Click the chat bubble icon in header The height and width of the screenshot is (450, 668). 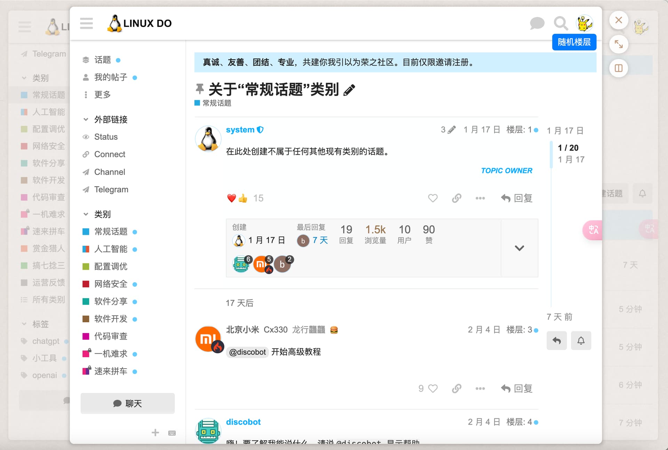pyautogui.click(x=537, y=23)
